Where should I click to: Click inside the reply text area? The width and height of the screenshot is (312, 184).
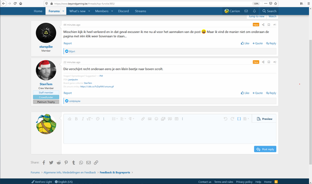(x=170, y=133)
